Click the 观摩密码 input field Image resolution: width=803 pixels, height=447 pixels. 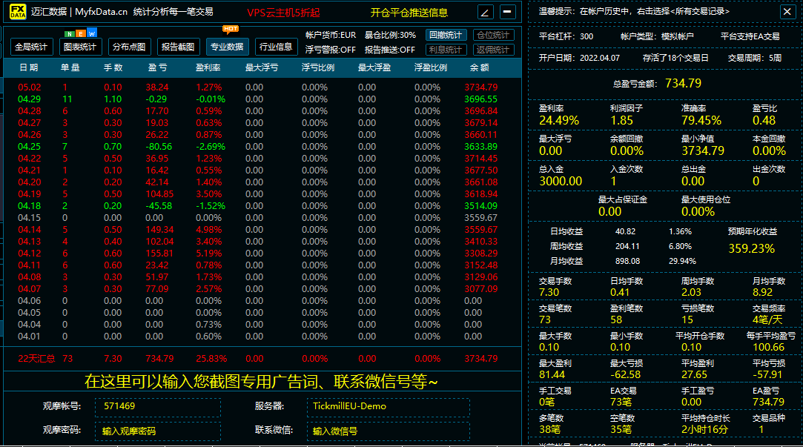158,431
